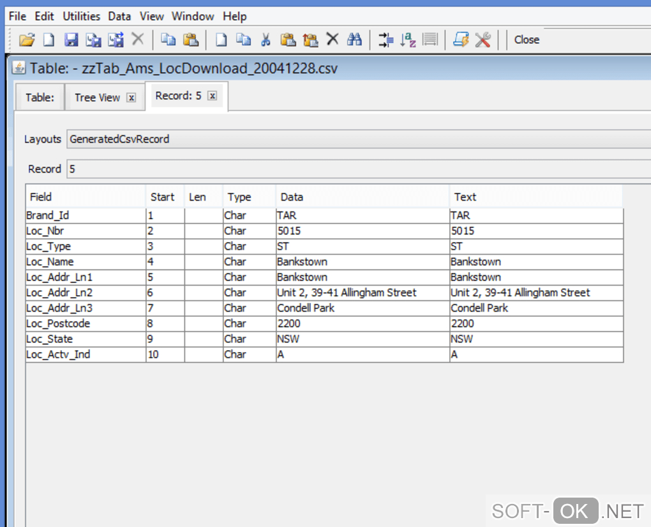Select the Loc_Addr_Ln1 field cell
This screenshot has width=651, height=527.
coord(86,277)
